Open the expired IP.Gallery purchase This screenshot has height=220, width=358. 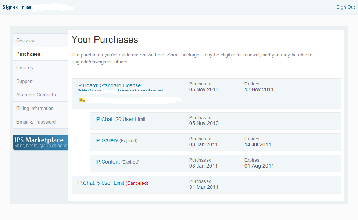107,140
